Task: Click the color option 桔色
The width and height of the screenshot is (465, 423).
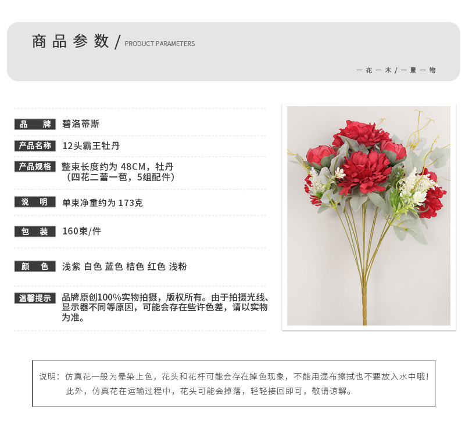Action: (135, 266)
